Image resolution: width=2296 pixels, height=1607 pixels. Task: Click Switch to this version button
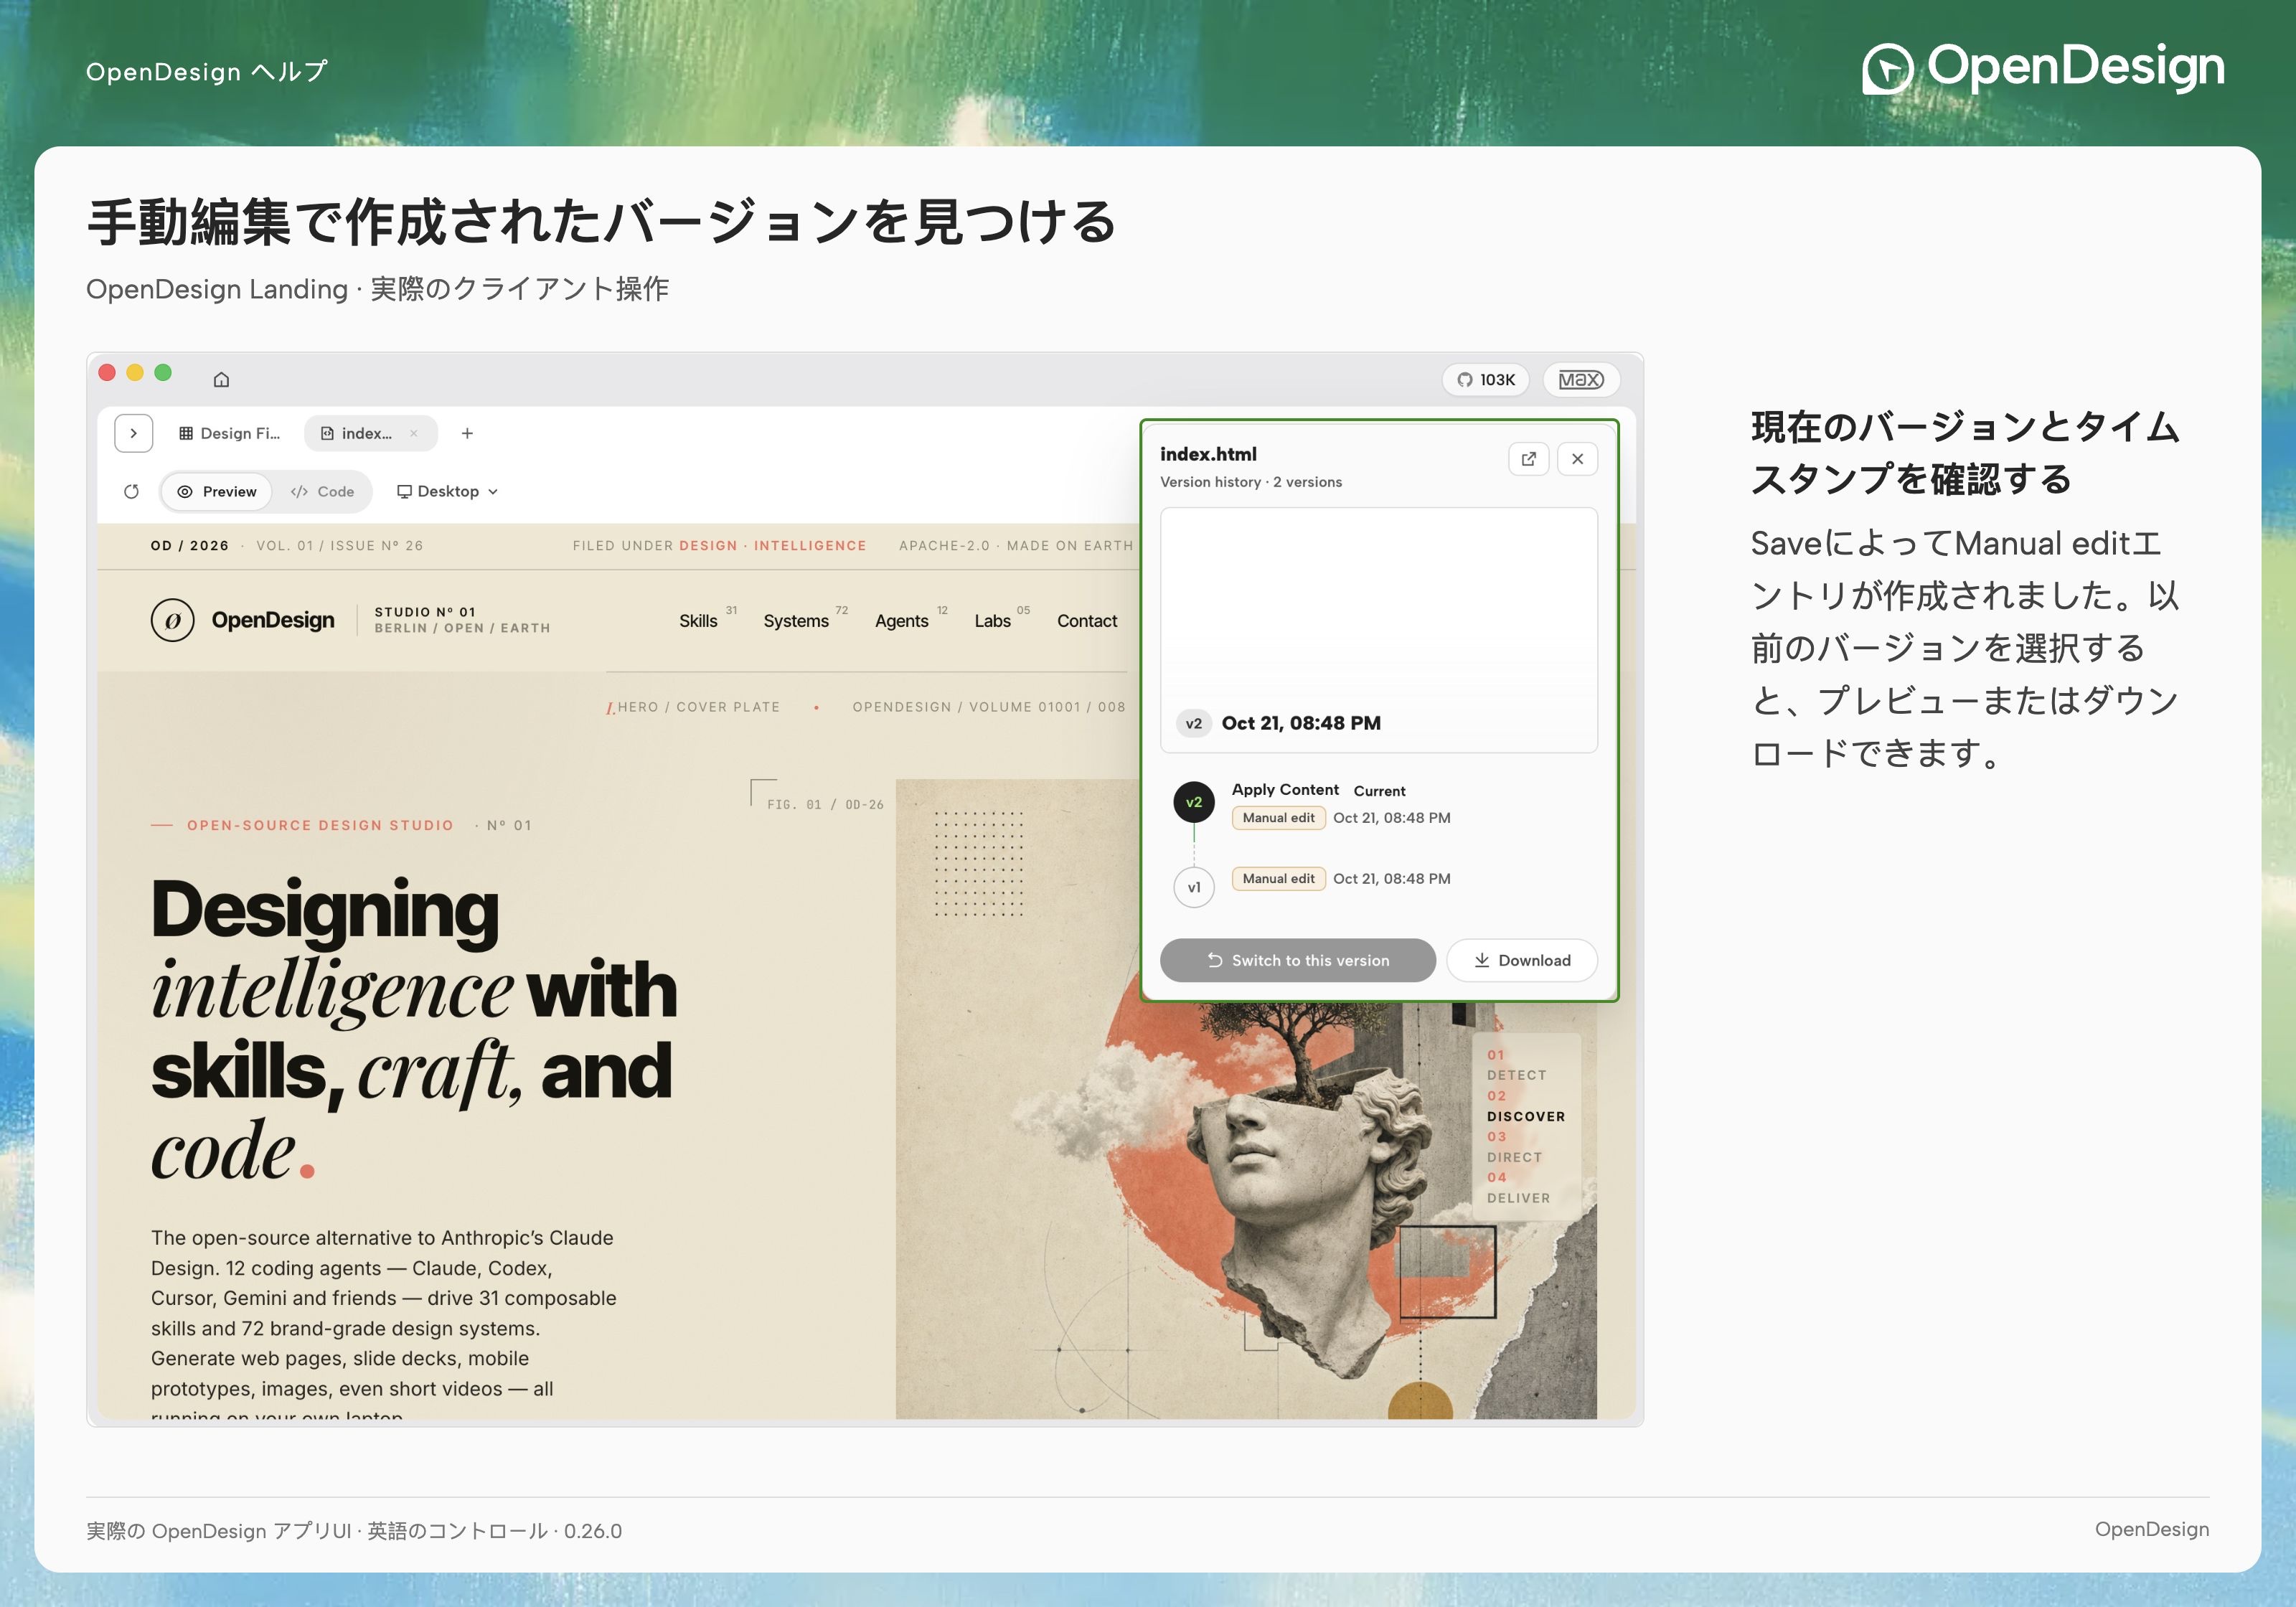(1297, 960)
